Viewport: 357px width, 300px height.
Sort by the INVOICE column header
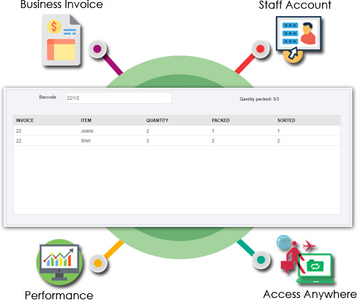(25, 121)
